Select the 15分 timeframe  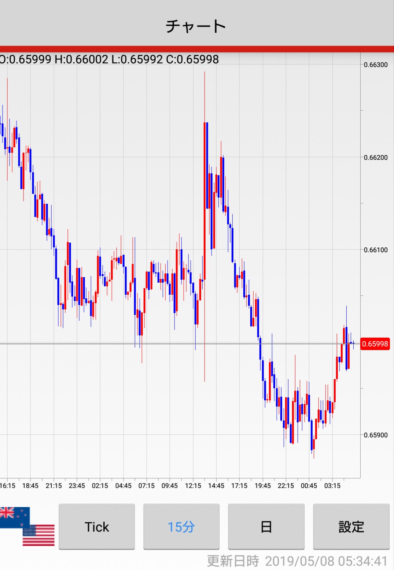click(x=181, y=527)
